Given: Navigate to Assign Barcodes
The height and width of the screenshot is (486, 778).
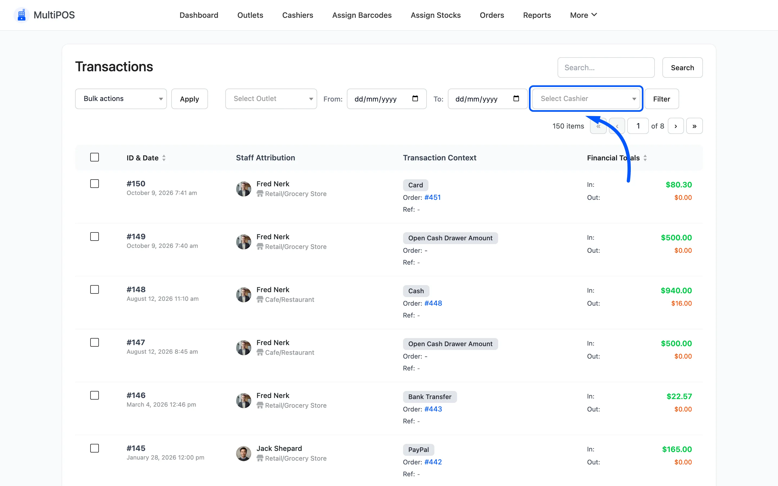Looking at the screenshot, I should [362, 15].
